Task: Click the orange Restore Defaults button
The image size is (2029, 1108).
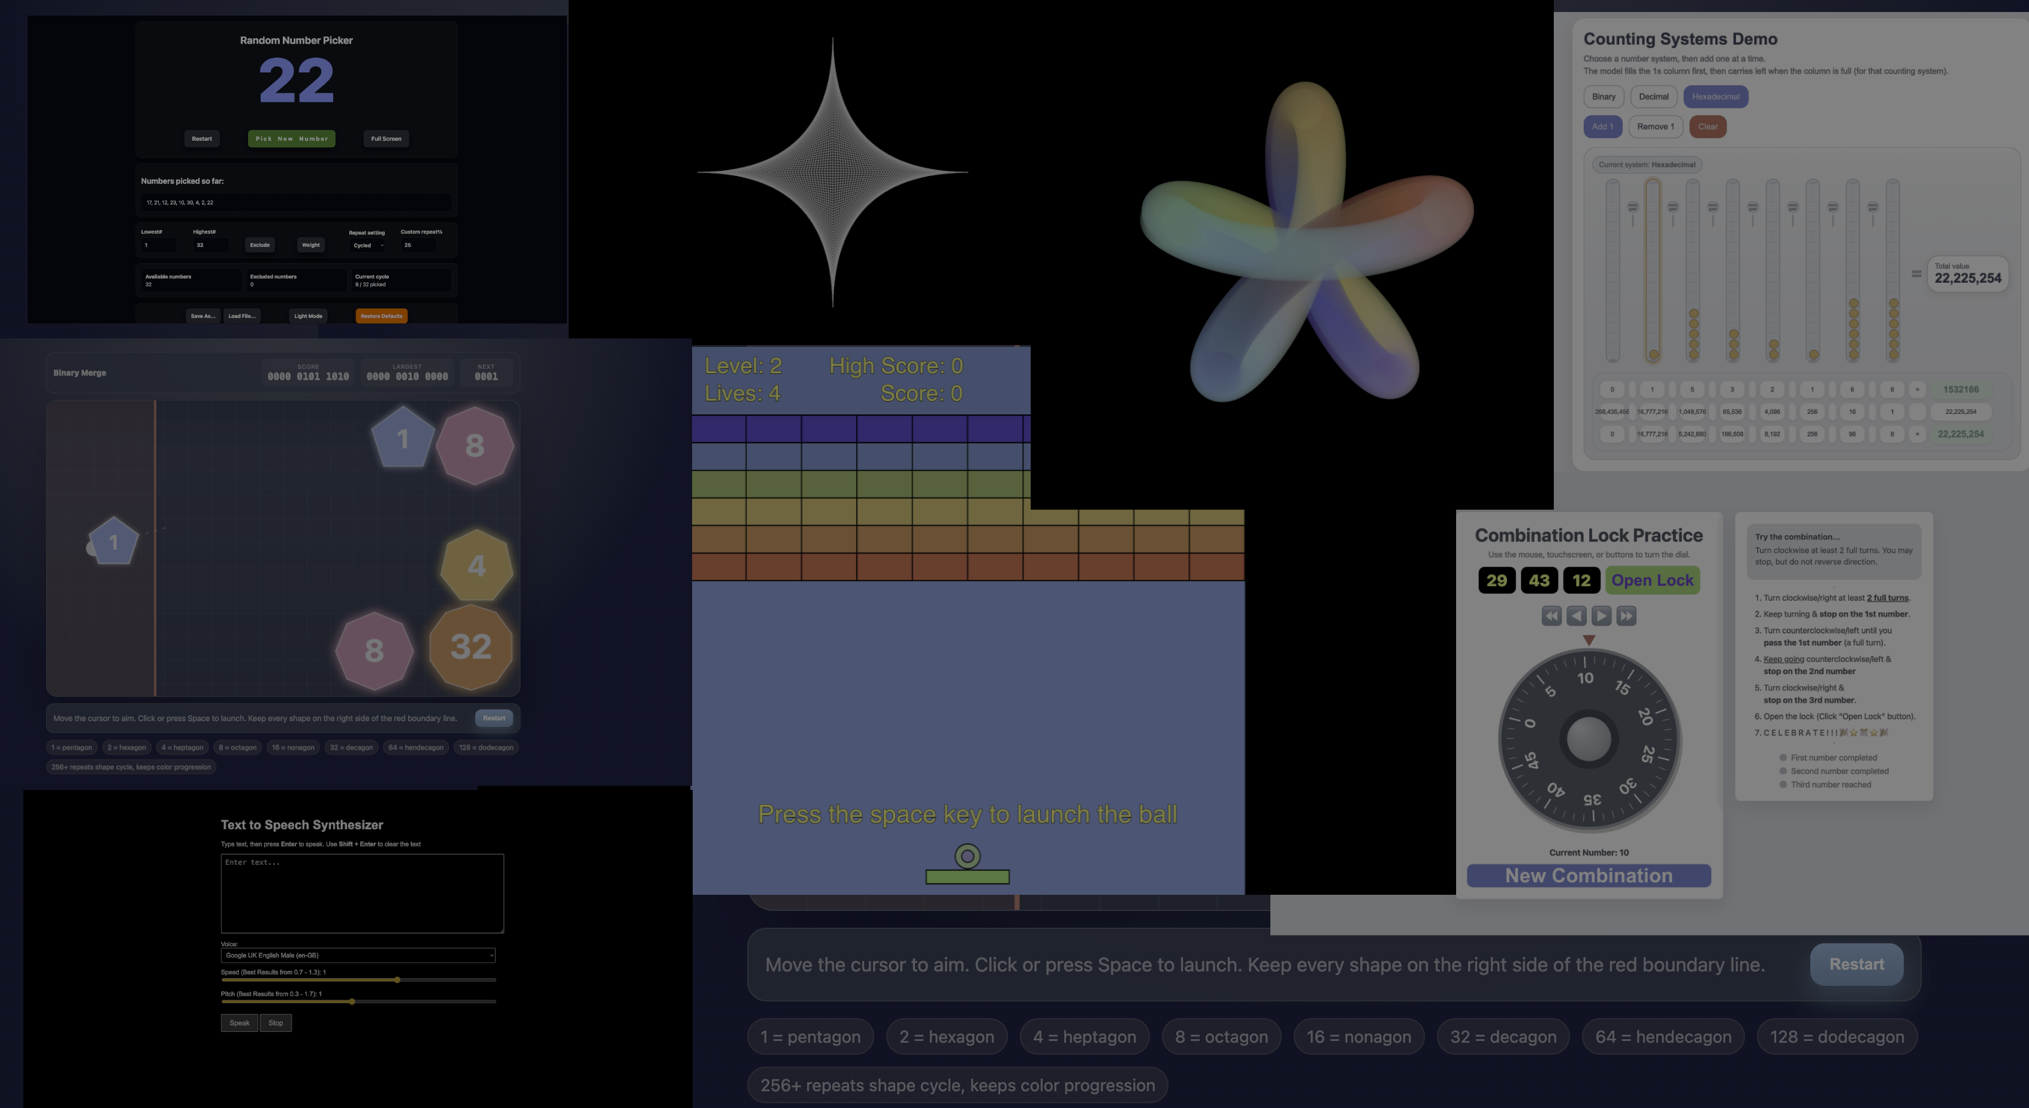Action: point(381,316)
